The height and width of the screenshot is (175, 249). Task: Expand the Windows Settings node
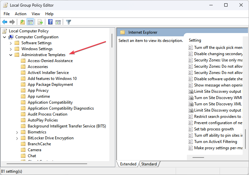(x=11, y=49)
